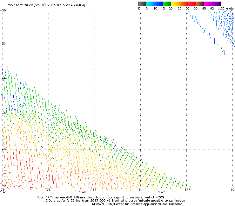Click the legend tick label '10'
This screenshot has height=206, width=235.
tap(155, 9)
